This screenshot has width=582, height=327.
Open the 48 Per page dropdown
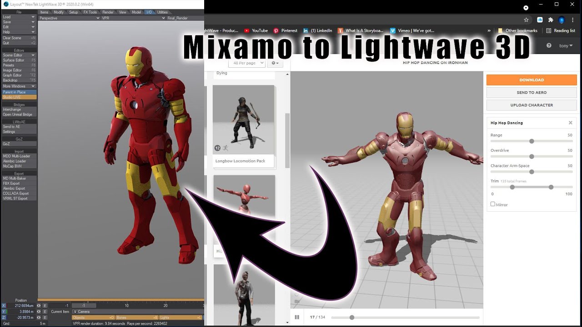pos(246,63)
